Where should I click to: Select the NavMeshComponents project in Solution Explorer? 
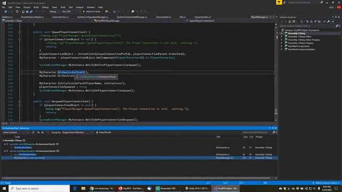[x=299, y=46]
